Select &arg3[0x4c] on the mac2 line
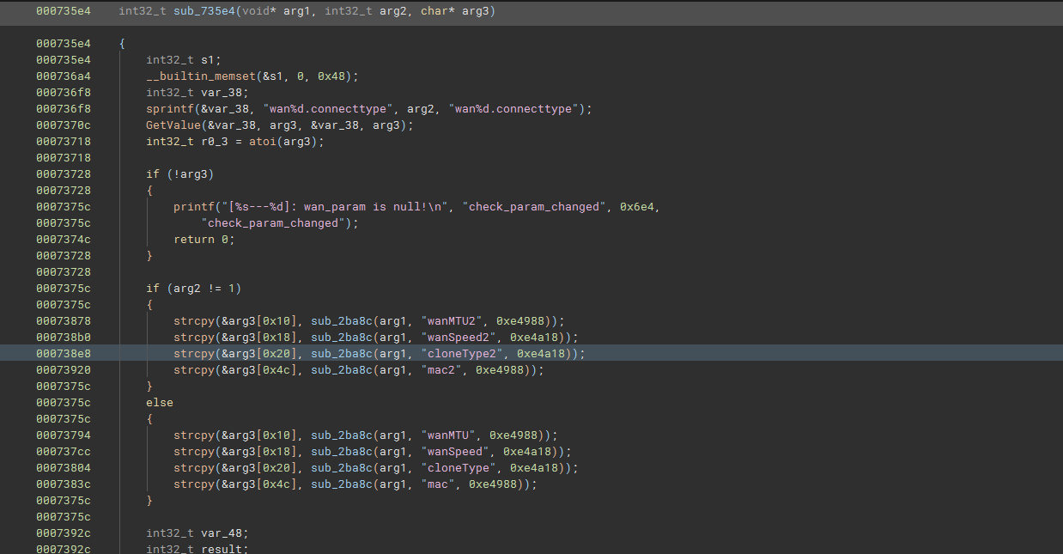This screenshot has height=554, width=1063. (x=259, y=369)
